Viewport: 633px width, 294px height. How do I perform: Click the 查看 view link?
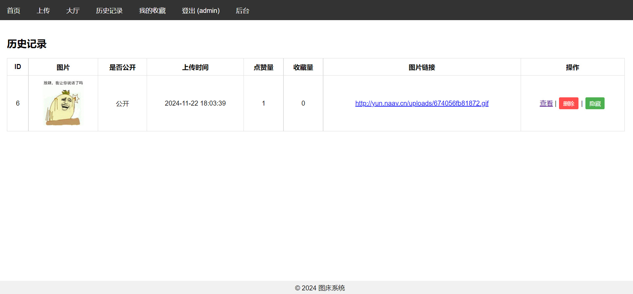546,103
